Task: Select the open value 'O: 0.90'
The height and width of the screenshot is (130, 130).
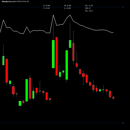Action: pyautogui.click(x=47, y=5)
